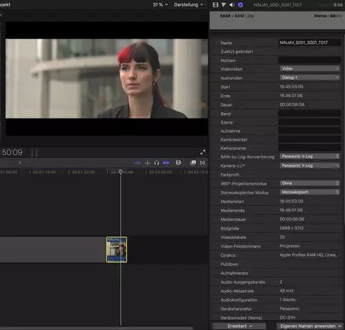Open Kamera-LUT Panasonic V-Log dropdown
Image resolution: width=345 pixels, height=330 pixels.
(310, 165)
